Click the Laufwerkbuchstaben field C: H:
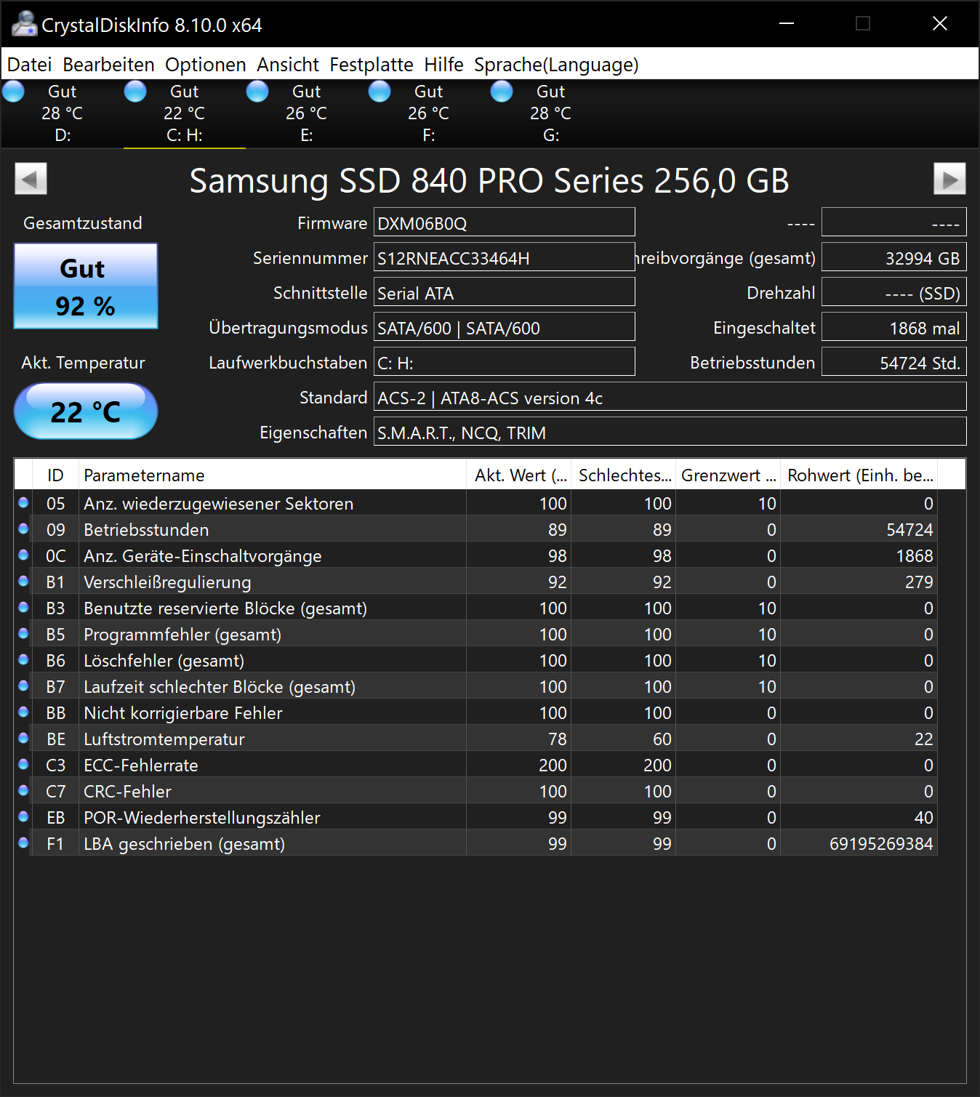The width and height of the screenshot is (980, 1097). (x=505, y=362)
